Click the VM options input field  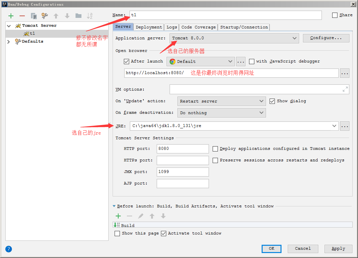259,89
